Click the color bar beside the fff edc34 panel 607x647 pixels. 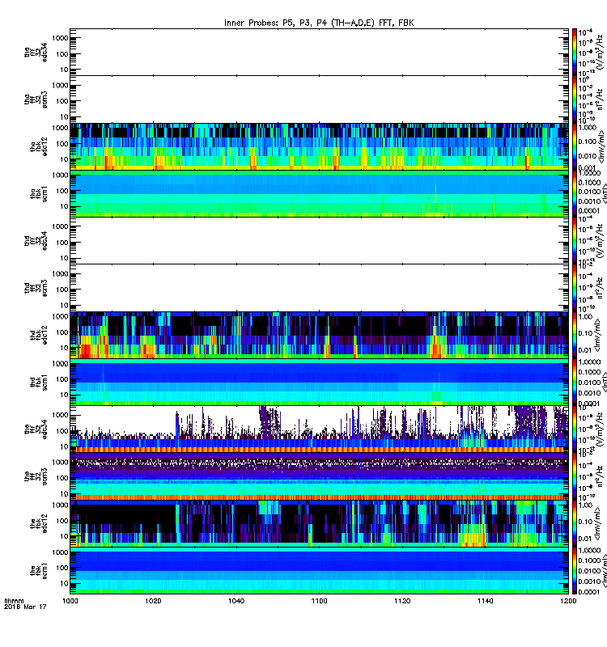pos(575,429)
